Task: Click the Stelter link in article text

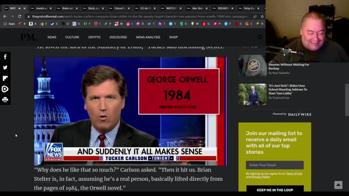Action: tap(43, 179)
